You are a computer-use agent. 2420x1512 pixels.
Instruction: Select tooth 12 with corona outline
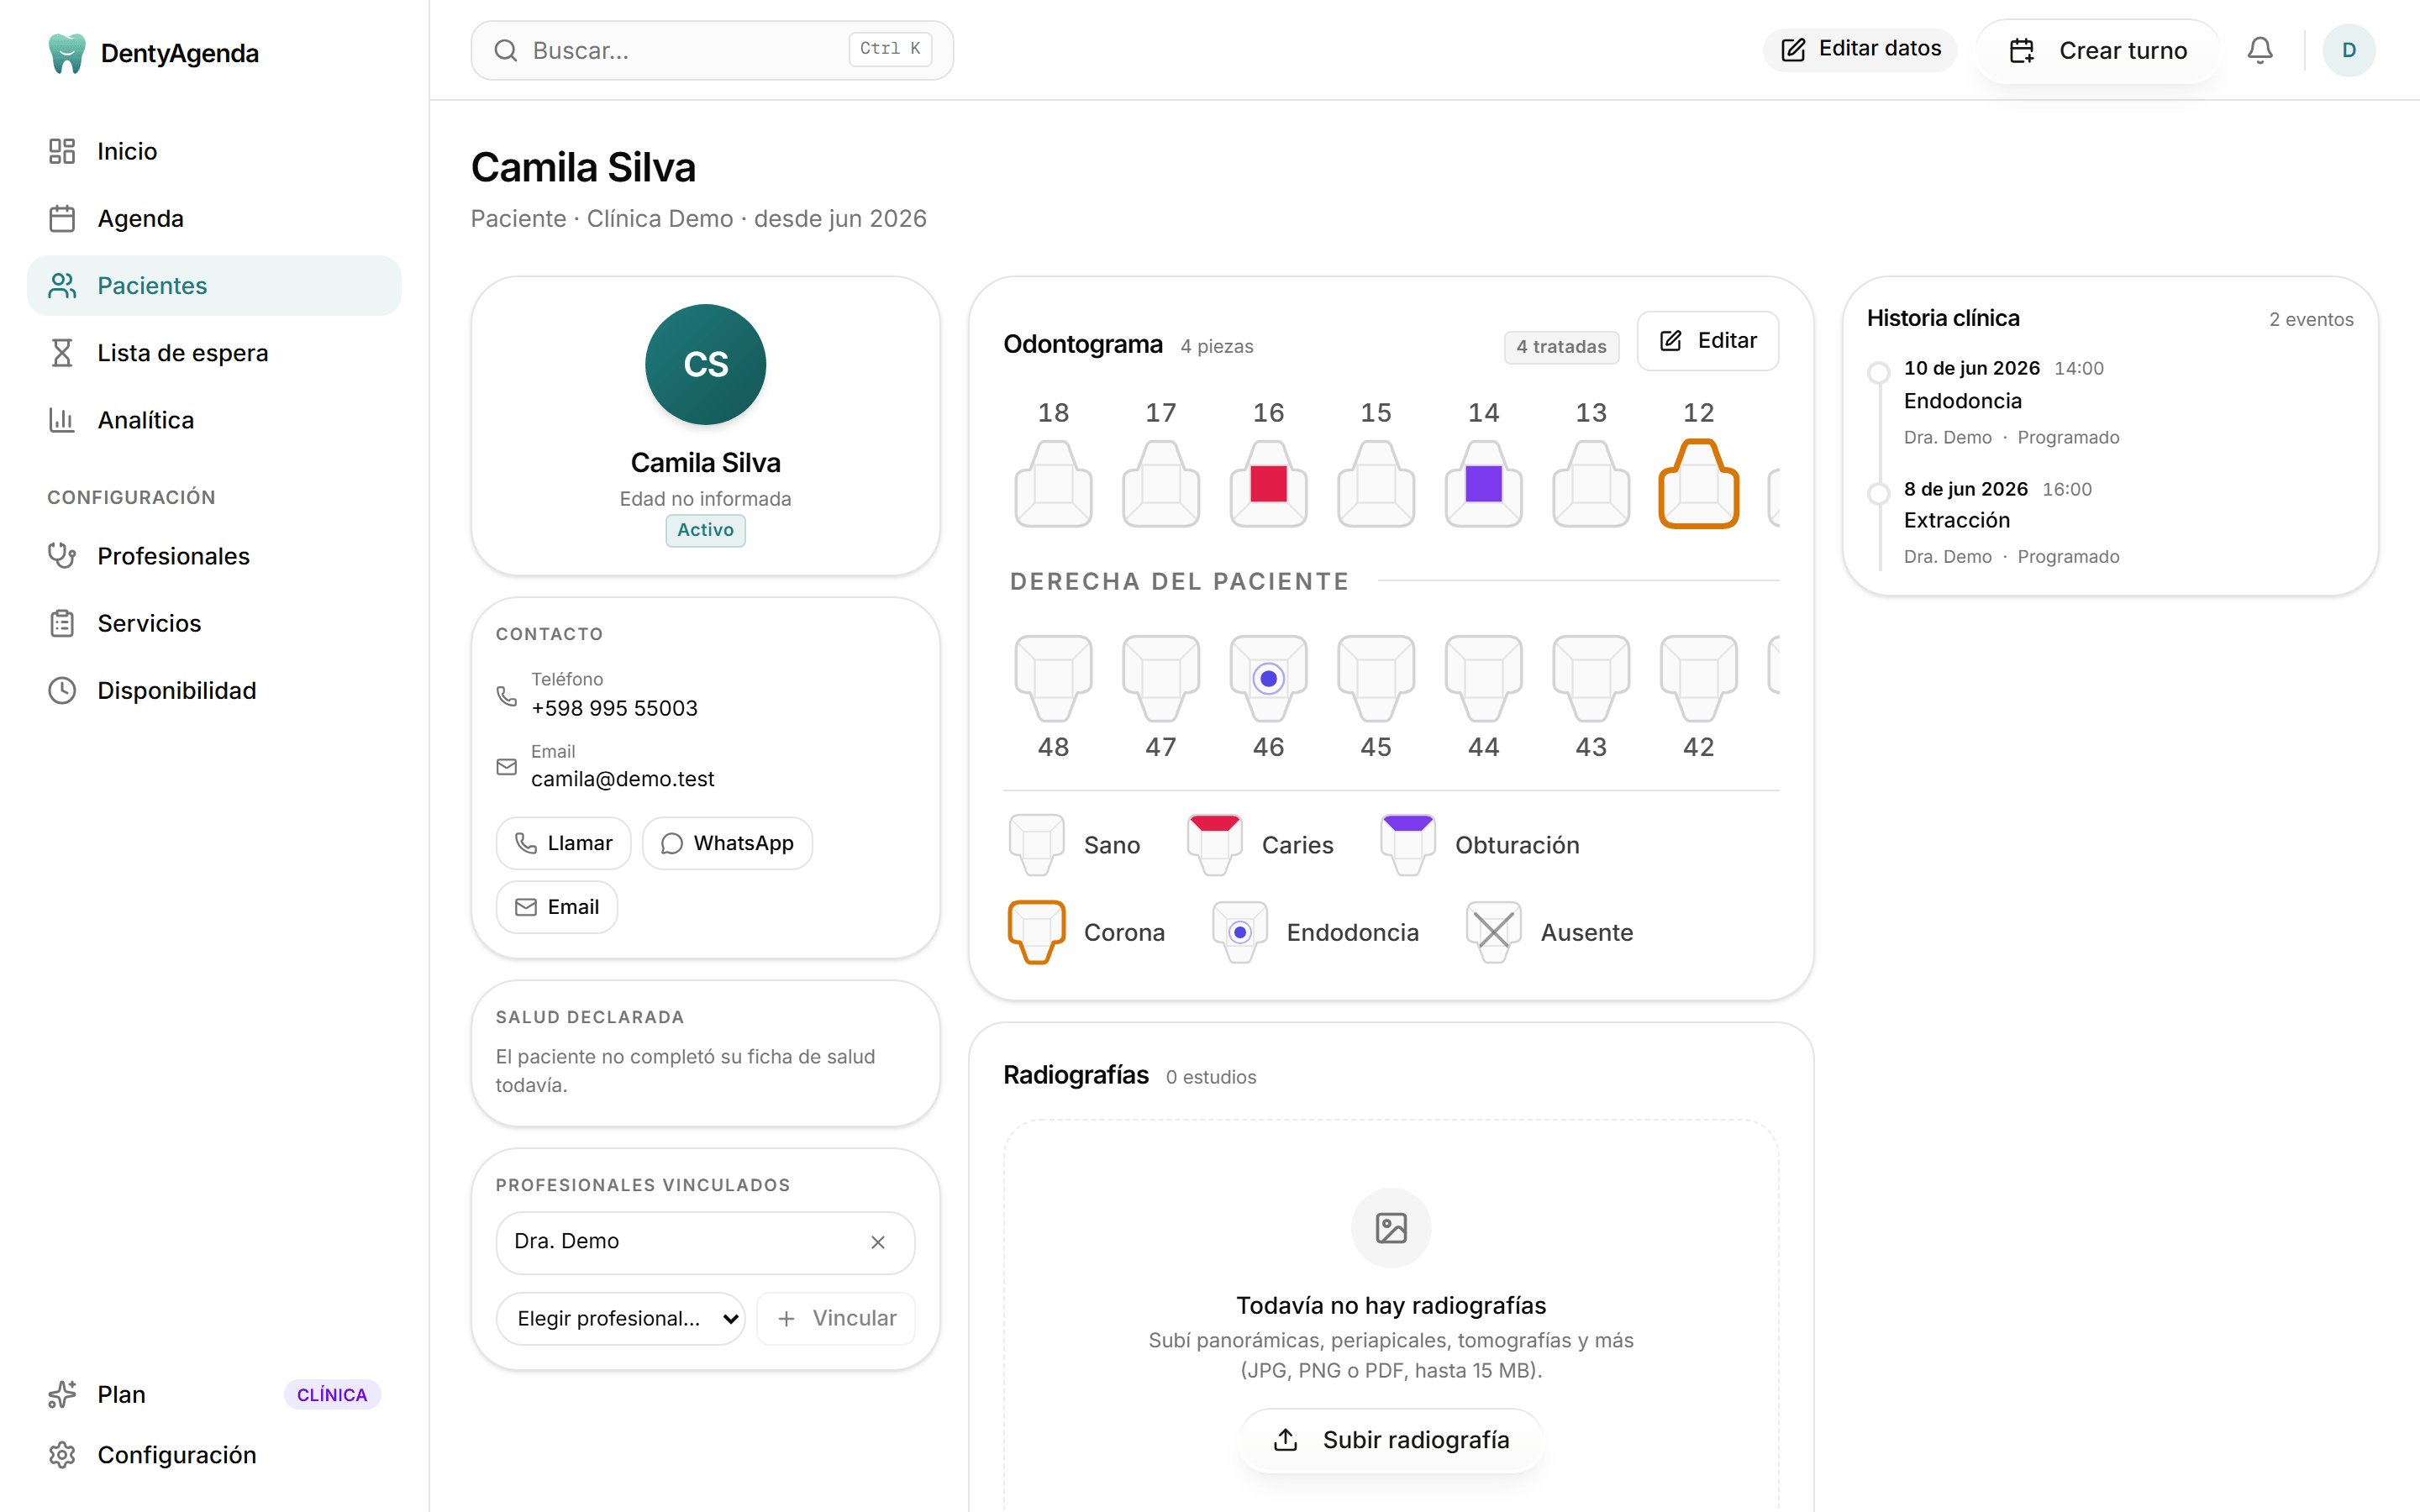click(x=1698, y=484)
